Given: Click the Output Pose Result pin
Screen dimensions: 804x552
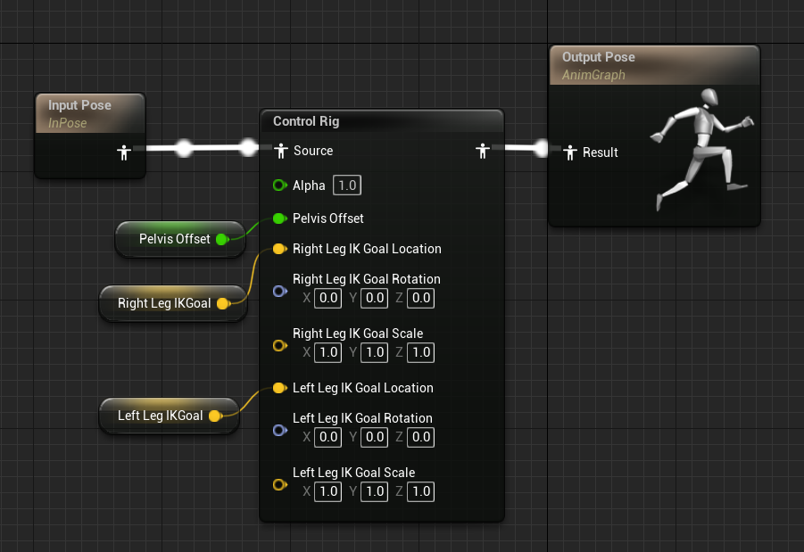Looking at the screenshot, I should (x=570, y=152).
